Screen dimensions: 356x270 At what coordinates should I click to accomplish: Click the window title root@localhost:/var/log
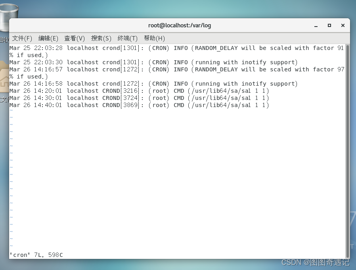180,25
